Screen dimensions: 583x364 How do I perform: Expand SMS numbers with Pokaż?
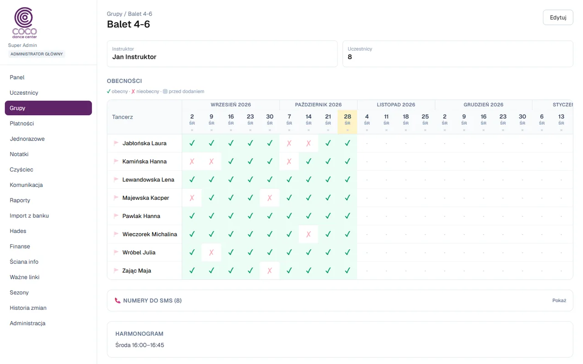(559, 301)
